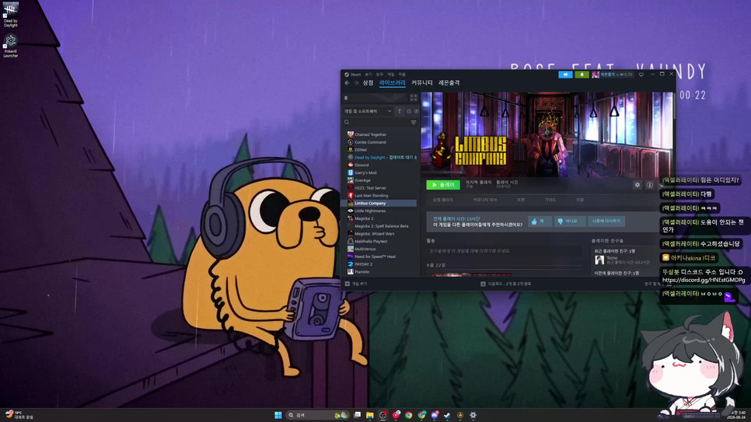Open game info icon beside the gear
This screenshot has width=751, height=422.
(650, 185)
